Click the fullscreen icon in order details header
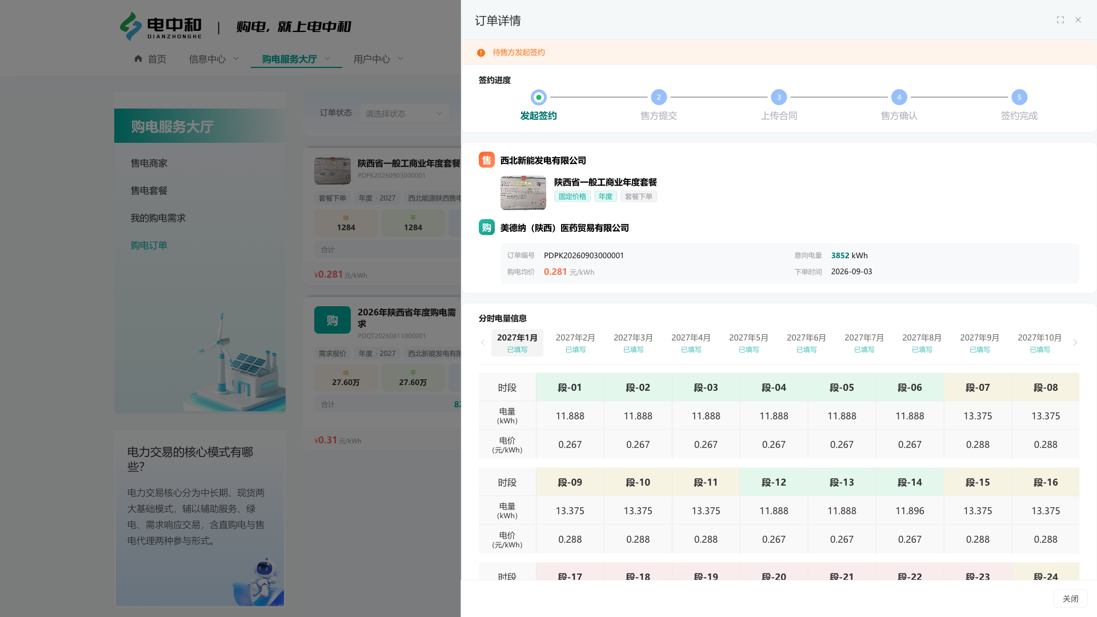Image resolution: width=1097 pixels, height=617 pixels. click(x=1060, y=20)
